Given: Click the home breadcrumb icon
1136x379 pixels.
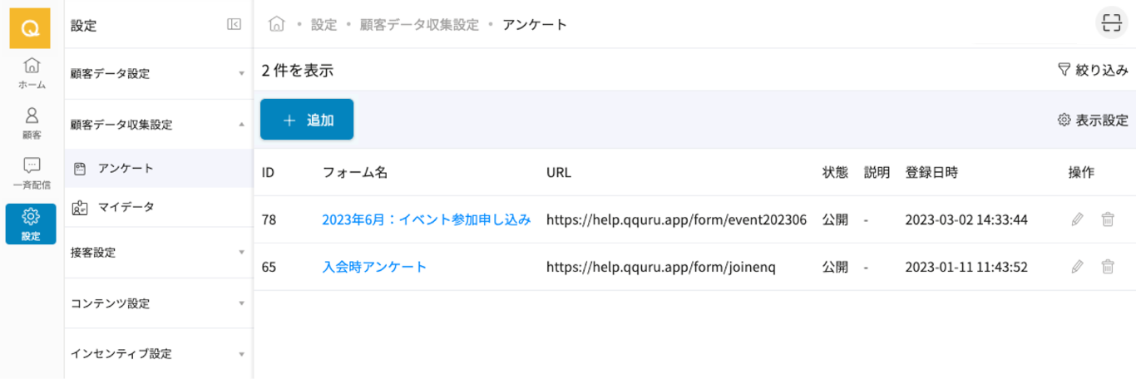Looking at the screenshot, I should coord(277,24).
